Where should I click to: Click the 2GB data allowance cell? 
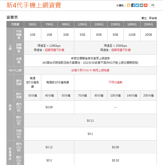tap(49, 34)
